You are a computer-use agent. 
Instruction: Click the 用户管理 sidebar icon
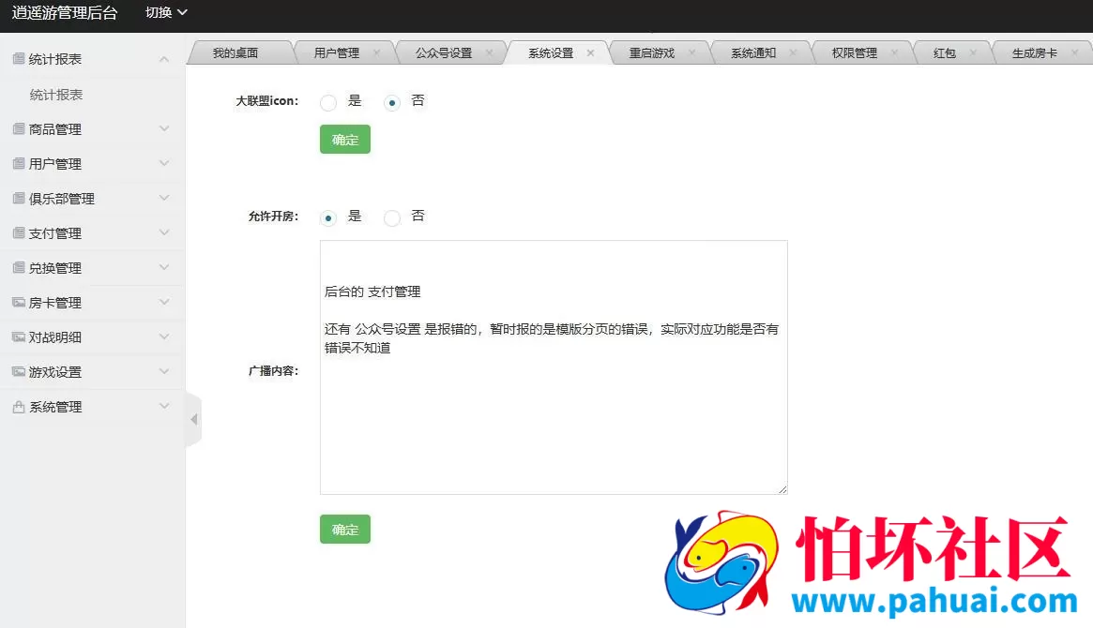(x=19, y=164)
